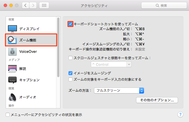The height and width of the screenshot is (122, 189).
Task: Enable スクロールジェスチャと修飾キーを使ってズーム checkbox
Action: (x=70, y=58)
